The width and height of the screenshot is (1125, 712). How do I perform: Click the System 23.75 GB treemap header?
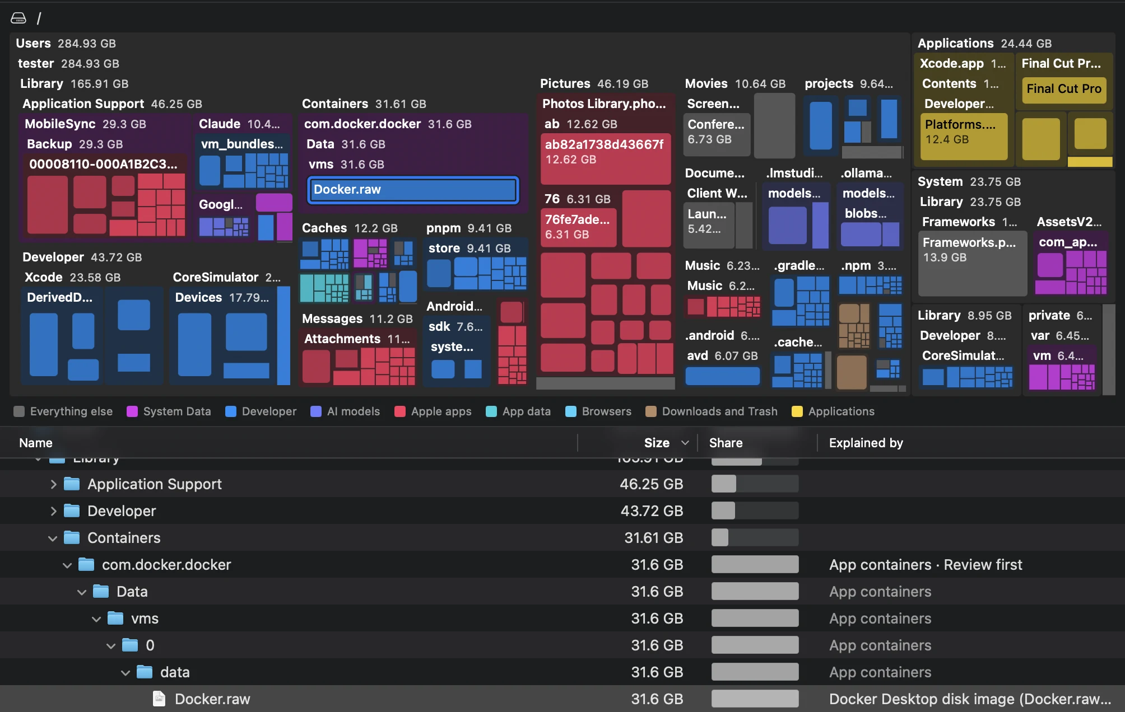point(969,181)
